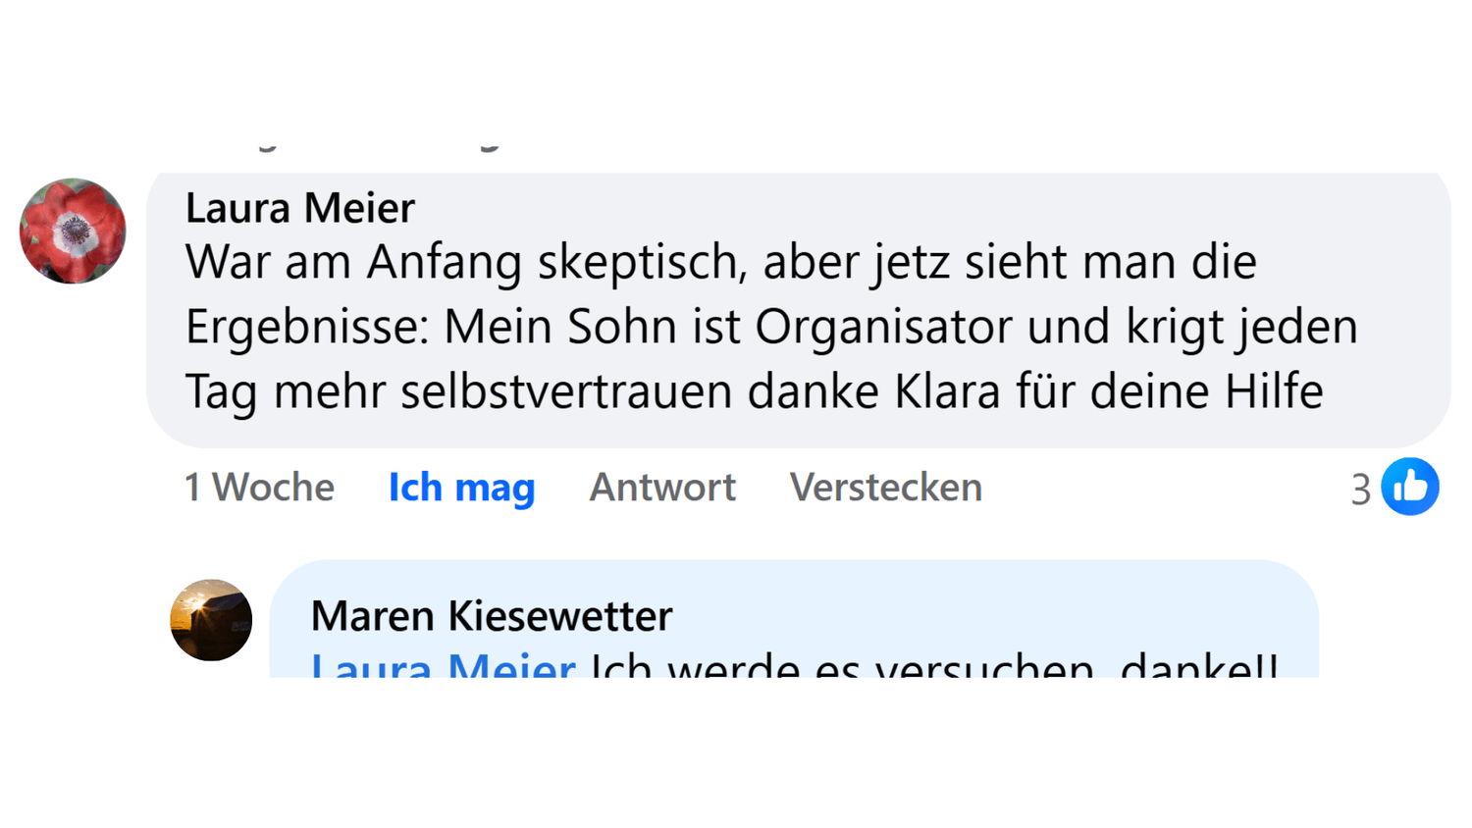Click "danke!!" at the end of Maren's reply
Viewport: 1472px width, 828px height.
(1198, 668)
